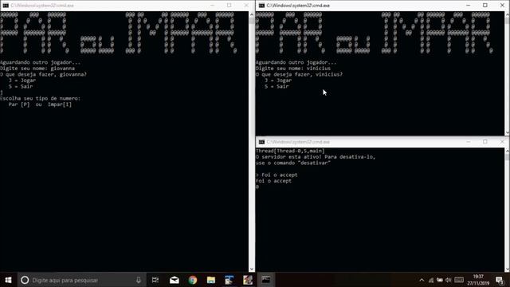Launch Google Chrome from the taskbar
This screenshot has height=287, width=510.
click(x=193, y=280)
